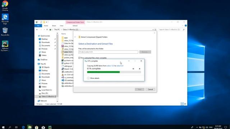Expand the address bar history dropdown
The width and height of the screenshot is (230, 129).
coord(153,29)
